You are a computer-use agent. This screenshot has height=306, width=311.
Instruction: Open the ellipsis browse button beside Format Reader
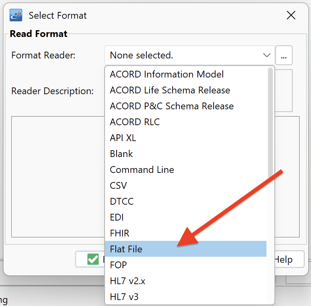tap(284, 55)
